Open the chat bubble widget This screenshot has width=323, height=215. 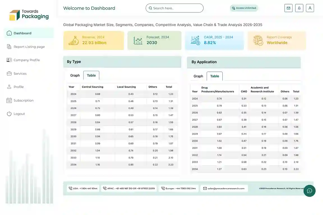309,191
